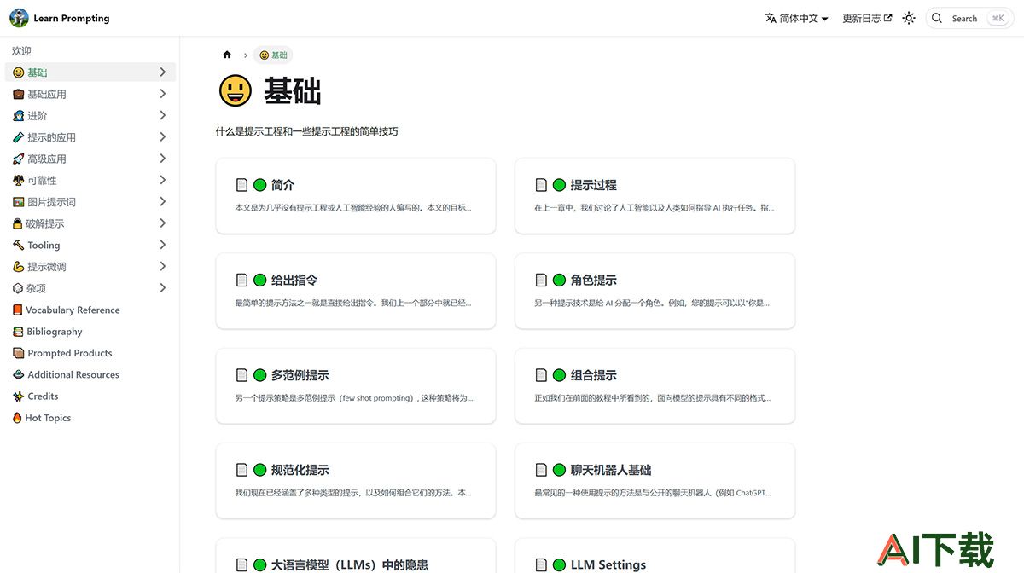Open the 提示过程 card
The image size is (1024, 573).
pyautogui.click(x=655, y=195)
